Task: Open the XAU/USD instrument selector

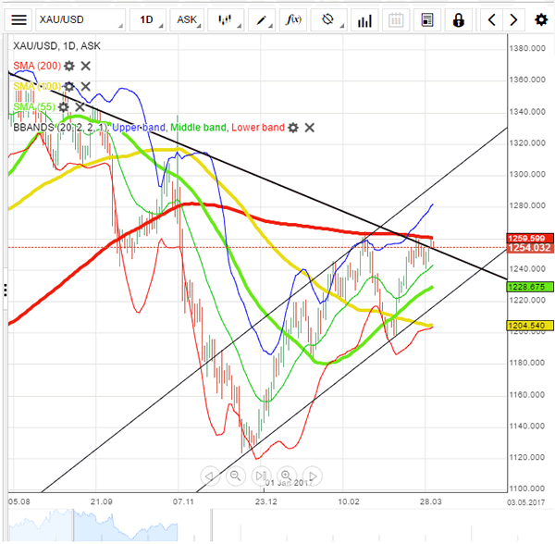Action: [80, 19]
